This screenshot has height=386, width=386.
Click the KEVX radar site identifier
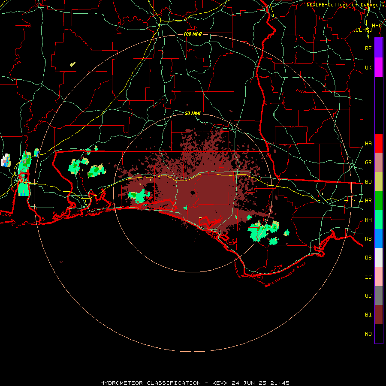pyautogui.click(x=220, y=383)
